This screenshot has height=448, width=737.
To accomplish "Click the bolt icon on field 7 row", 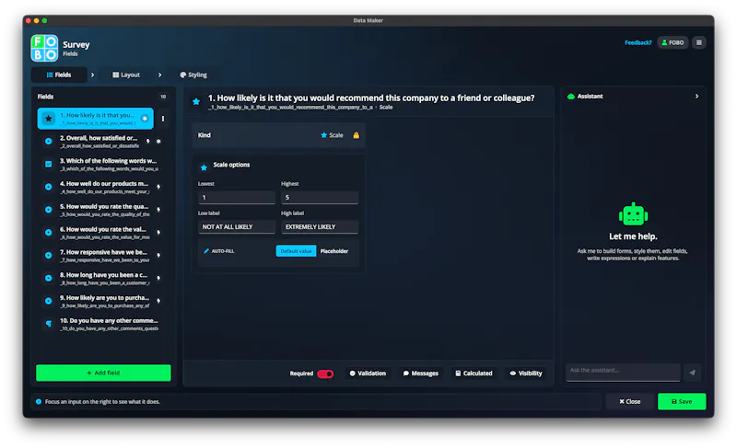I will tap(158, 255).
